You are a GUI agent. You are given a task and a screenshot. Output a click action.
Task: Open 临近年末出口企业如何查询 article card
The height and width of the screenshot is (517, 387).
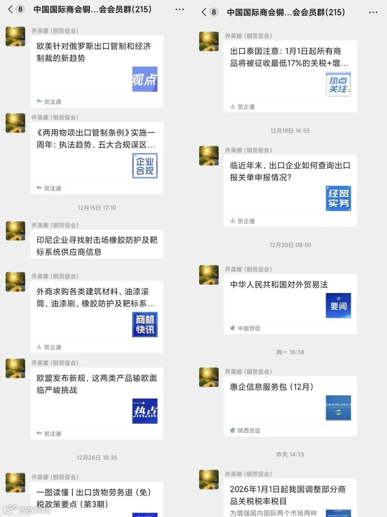pyautogui.click(x=290, y=191)
